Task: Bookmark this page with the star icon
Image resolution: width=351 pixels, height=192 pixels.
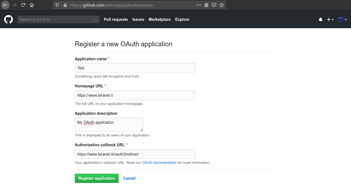Action: click(222, 5)
